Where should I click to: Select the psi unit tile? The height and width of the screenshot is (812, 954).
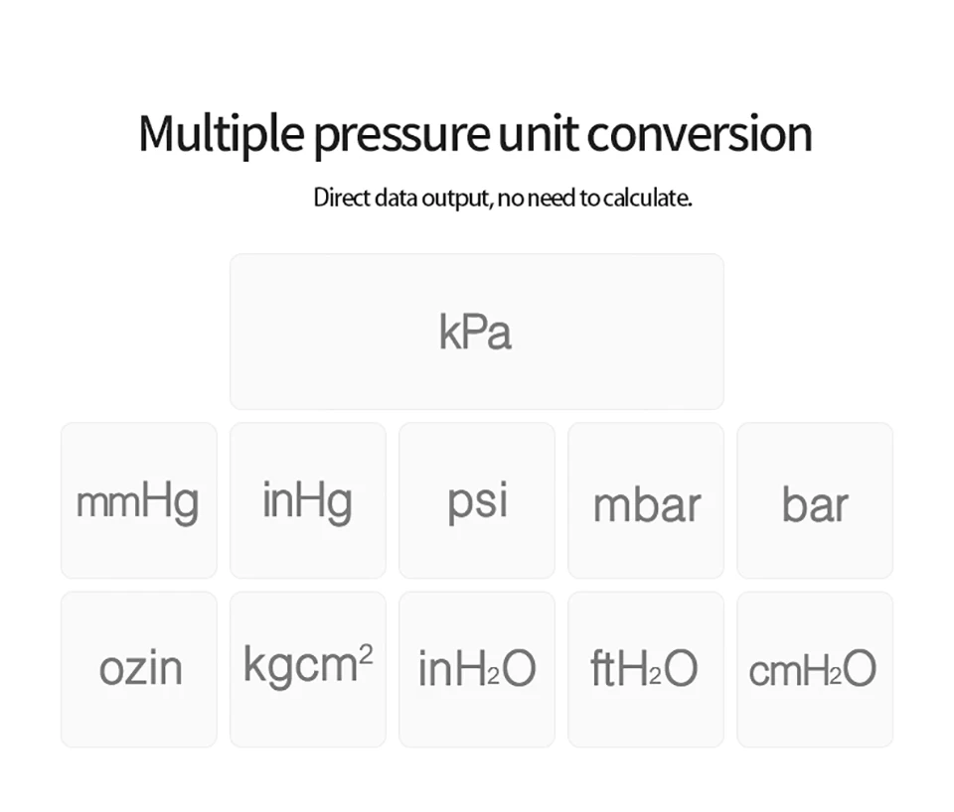tap(477, 501)
